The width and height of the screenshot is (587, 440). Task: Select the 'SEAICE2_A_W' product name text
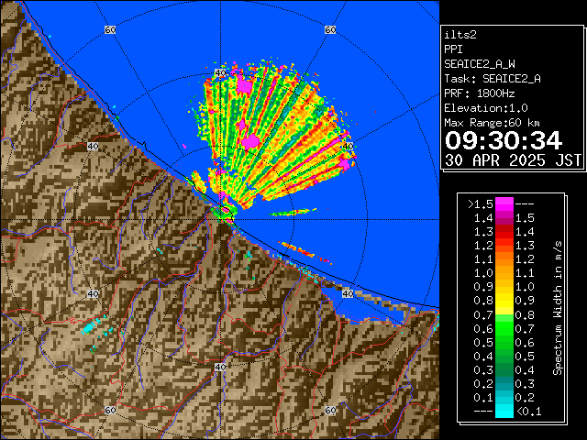480,64
